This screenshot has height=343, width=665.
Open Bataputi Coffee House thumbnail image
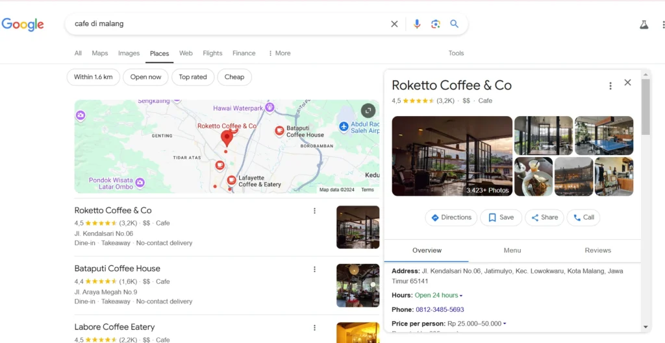tap(358, 286)
